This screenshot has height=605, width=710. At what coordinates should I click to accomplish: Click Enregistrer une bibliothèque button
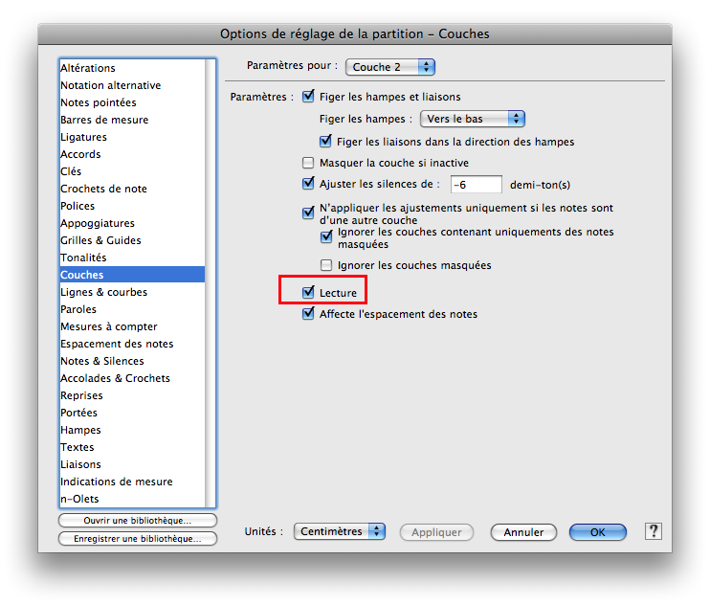(x=138, y=539)
